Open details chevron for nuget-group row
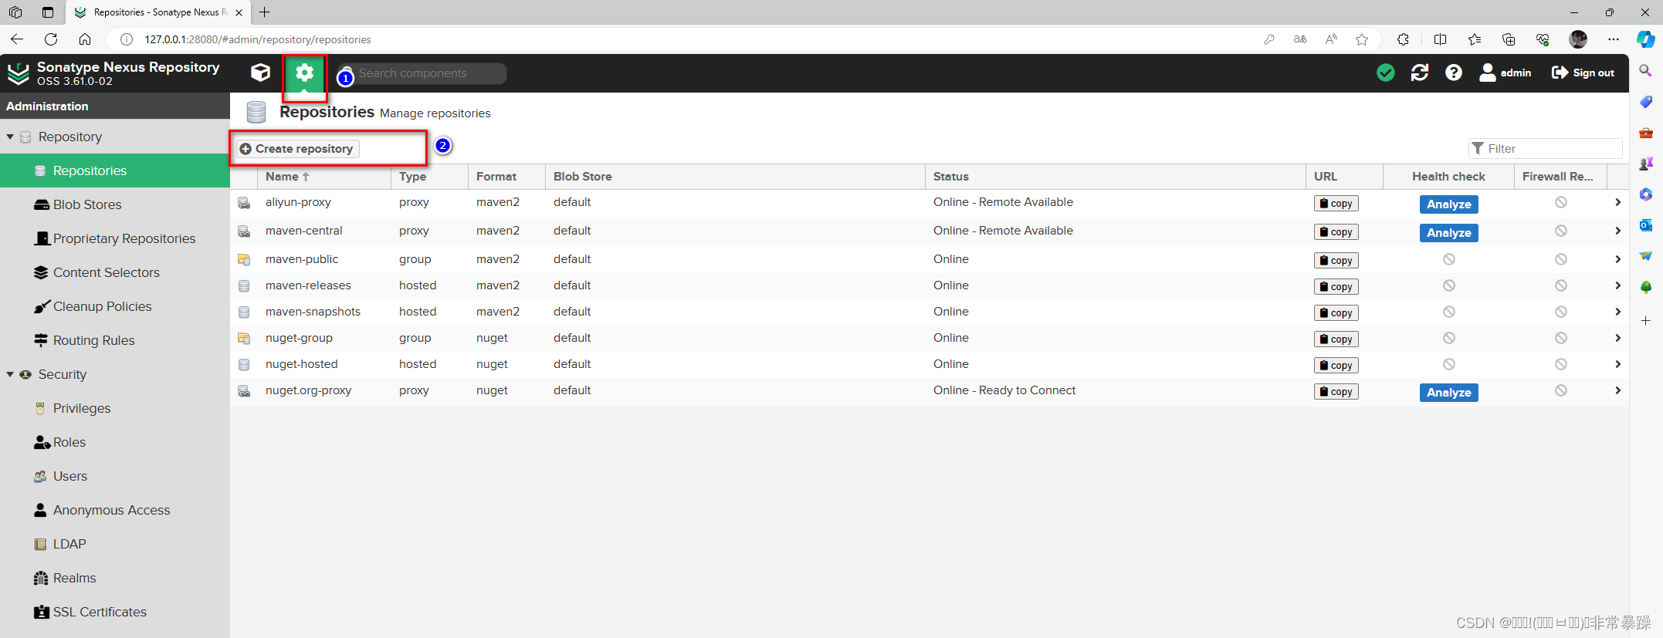Screen dimensions: 1663x638 point(1617,338)
